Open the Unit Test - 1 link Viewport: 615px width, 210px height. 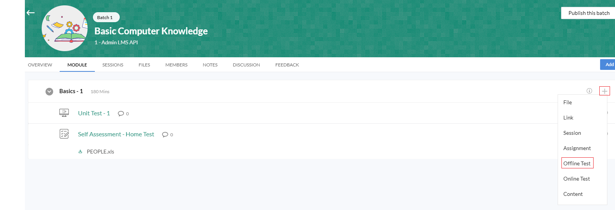[94, 113]
